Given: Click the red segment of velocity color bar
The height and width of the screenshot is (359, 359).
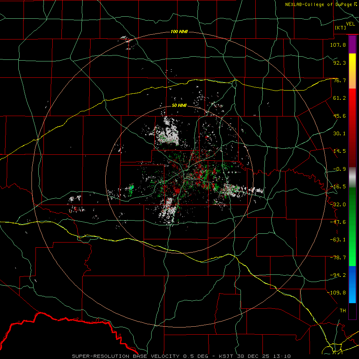Looking at the screenshot, I should (x=352, y=128).
